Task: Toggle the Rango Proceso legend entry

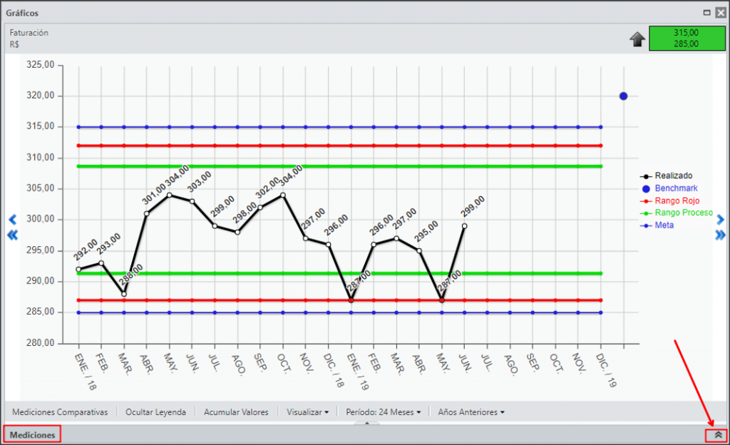Action: pos(677,213)
